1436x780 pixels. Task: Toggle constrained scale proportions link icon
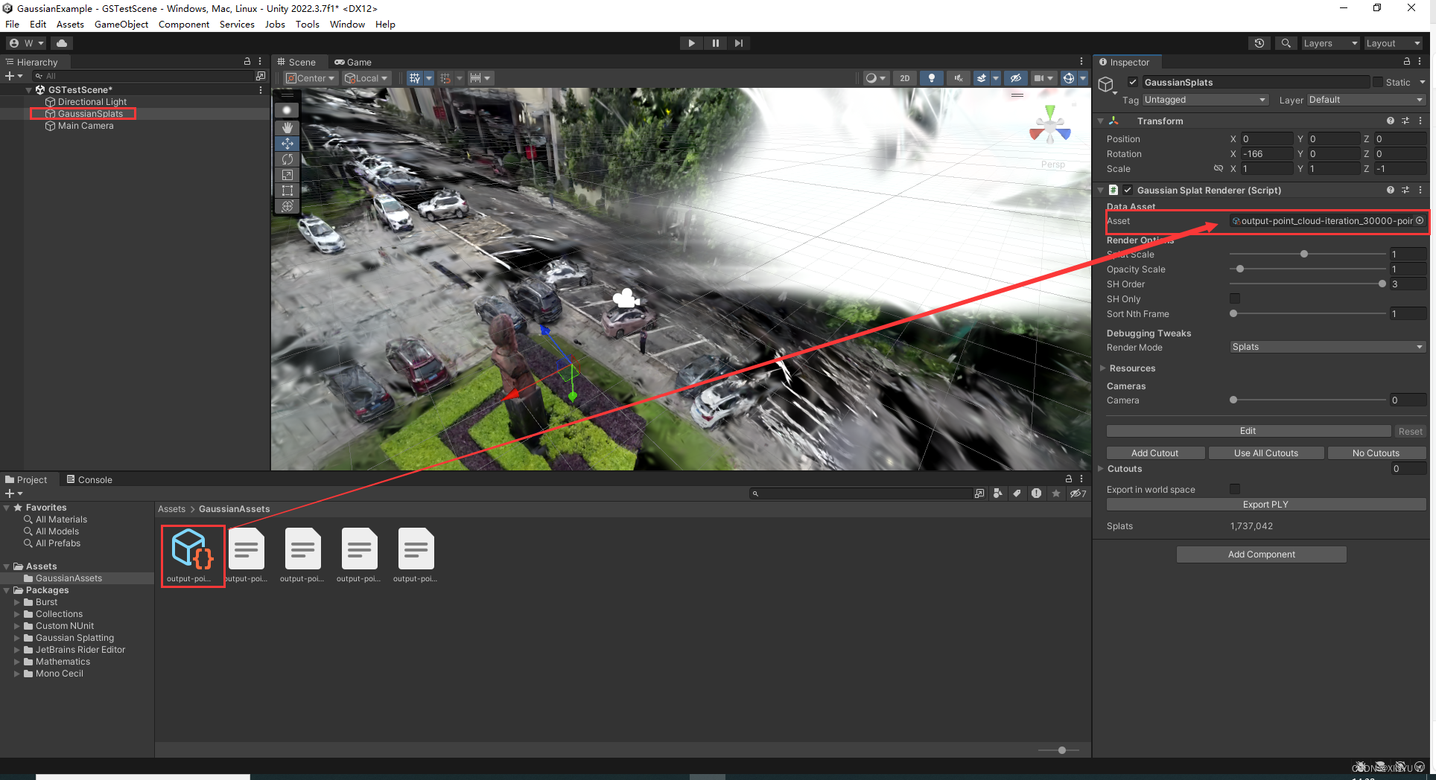coord(1219,168)
